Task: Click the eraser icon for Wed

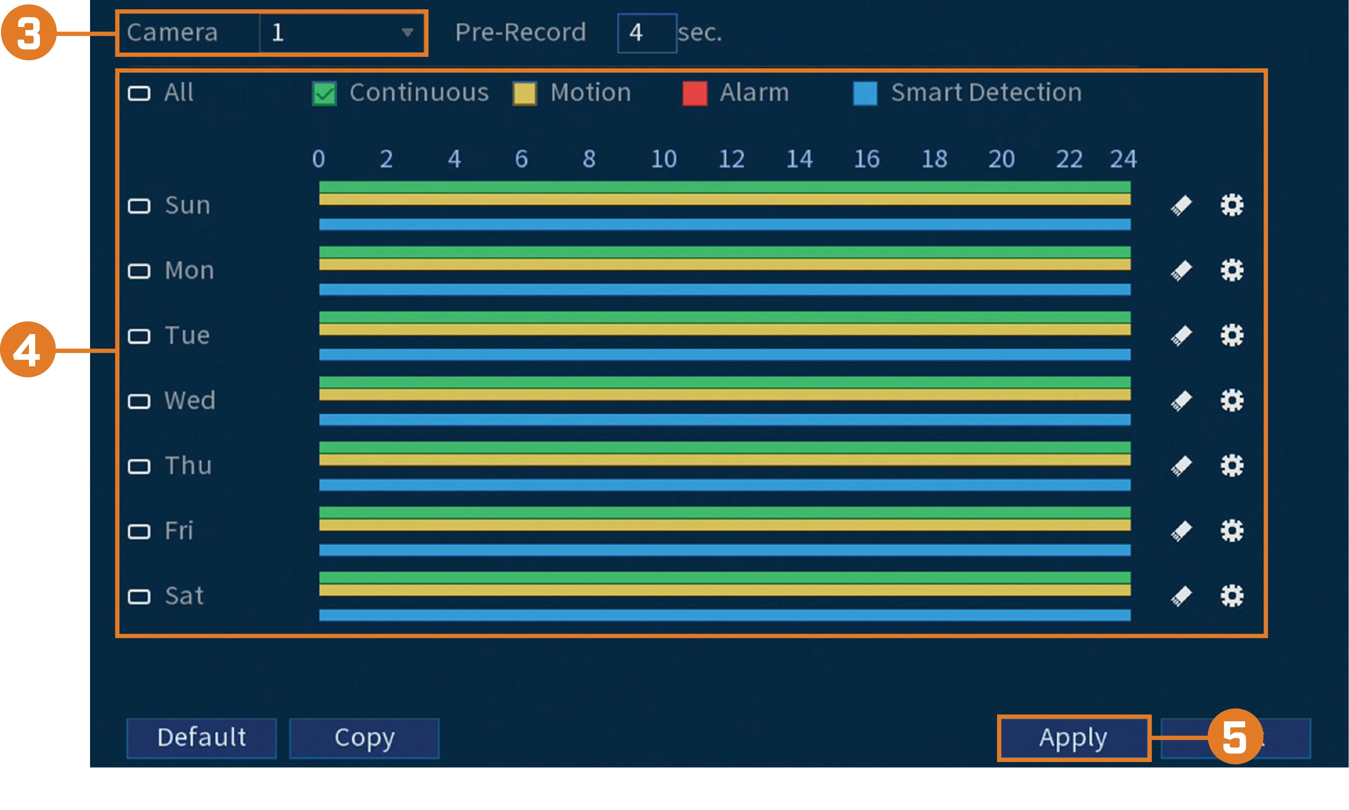Action: point(1181,401)
